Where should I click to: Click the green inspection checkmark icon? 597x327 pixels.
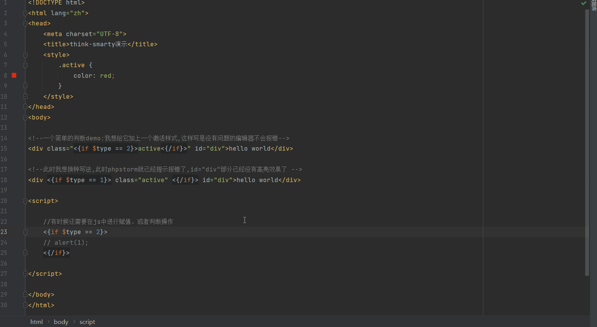[x=584, y=3]
